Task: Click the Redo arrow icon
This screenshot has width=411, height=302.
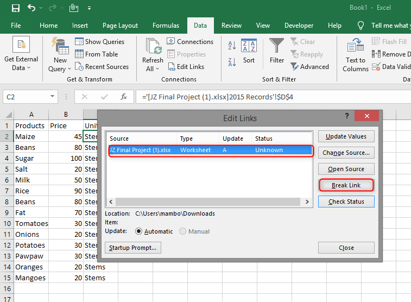Action: coord(53,8)
